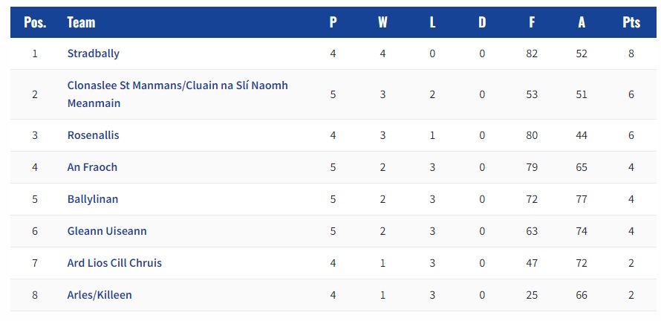Select the F column header
Image resolution: width=661 pixels, height=321 pixels.
(532, 22)
